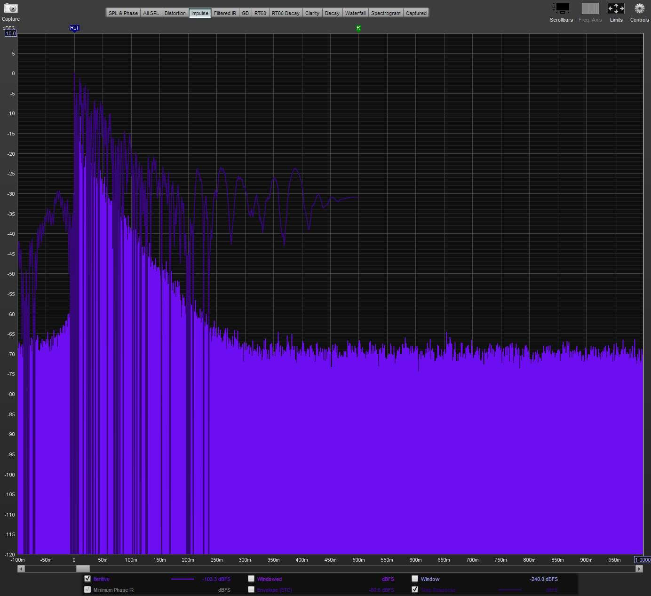Click the -80.6 dBFS Envelope value
The height and width of the screenshot is (596, 651).
(x=381, y=590)
